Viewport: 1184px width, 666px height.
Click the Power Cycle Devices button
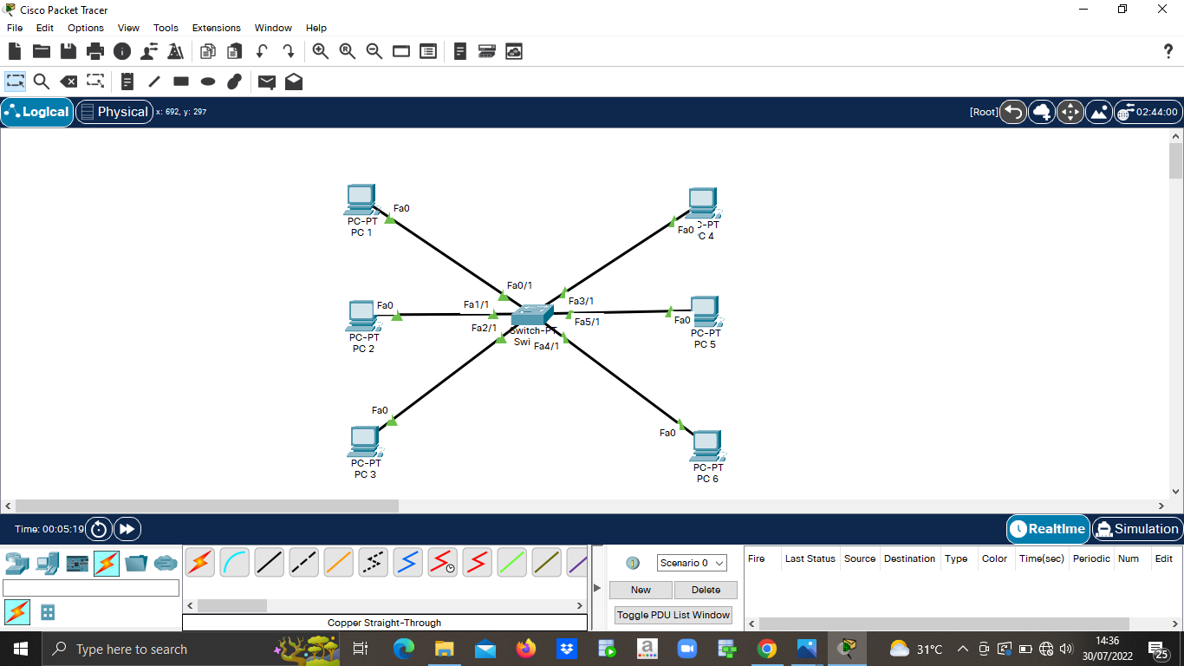point(100,529)
